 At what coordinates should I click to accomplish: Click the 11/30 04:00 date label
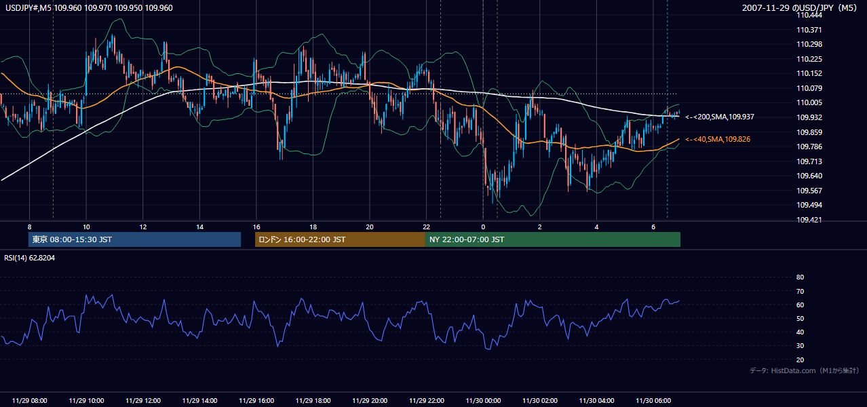pos(596,401)
